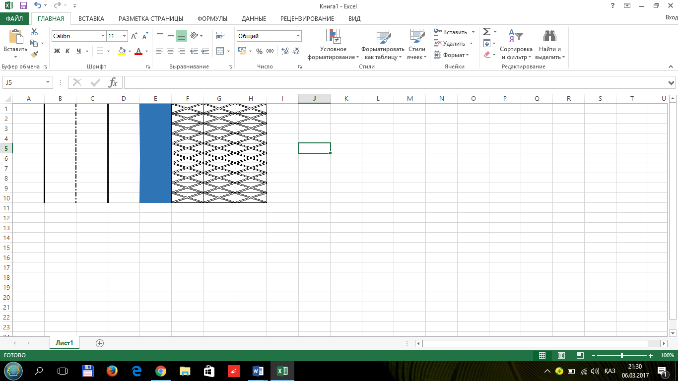Decrease the font size with the small A
This screenshot has height=381, width=678.
coord(145,36)
